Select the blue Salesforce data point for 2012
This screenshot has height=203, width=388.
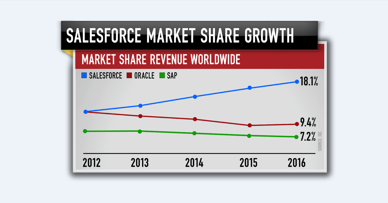(86, 112)
